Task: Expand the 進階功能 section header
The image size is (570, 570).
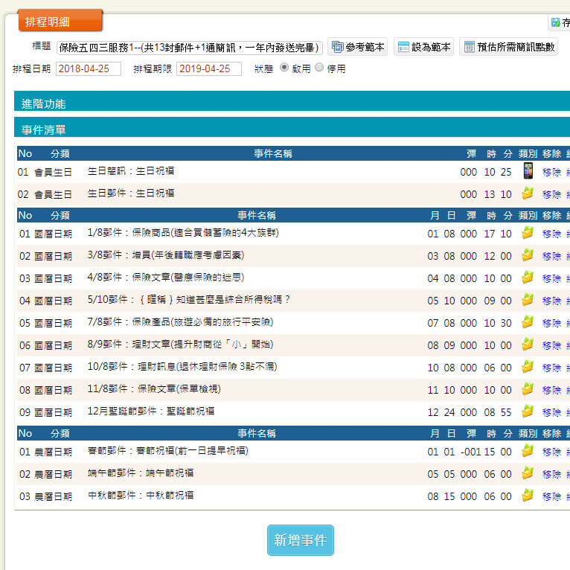Action: tap(292, 101)
